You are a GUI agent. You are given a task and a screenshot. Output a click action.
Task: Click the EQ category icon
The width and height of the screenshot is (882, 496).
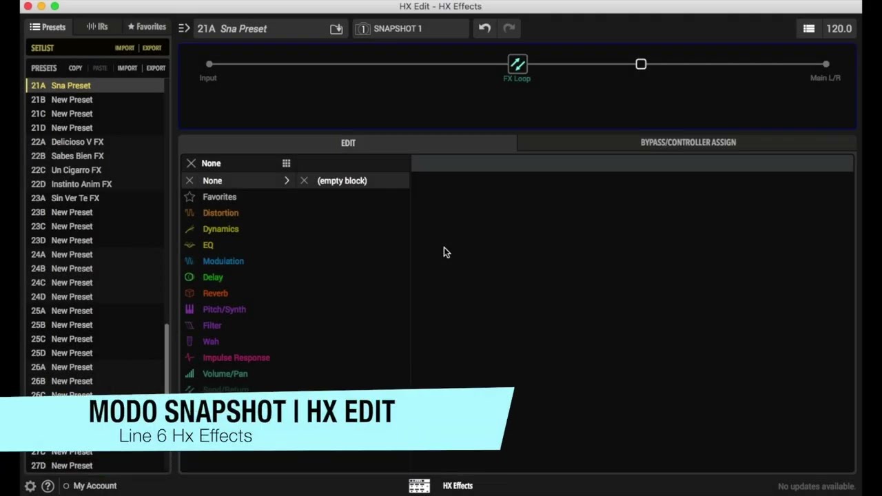189,245
